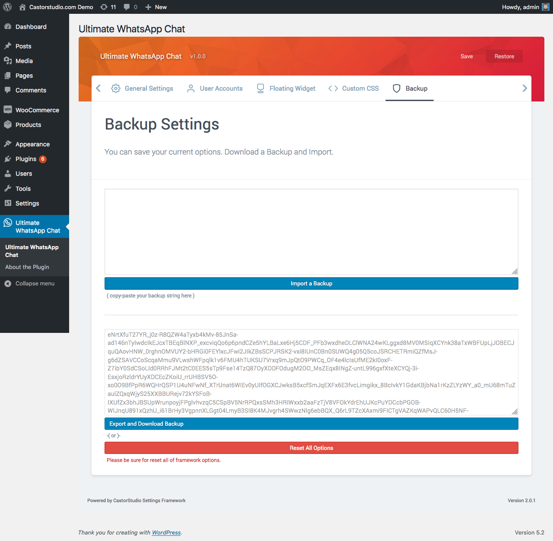Click the Settings sliders icon in sidebar
Viewport: 553px width, 541px height.
coord(8,203)
